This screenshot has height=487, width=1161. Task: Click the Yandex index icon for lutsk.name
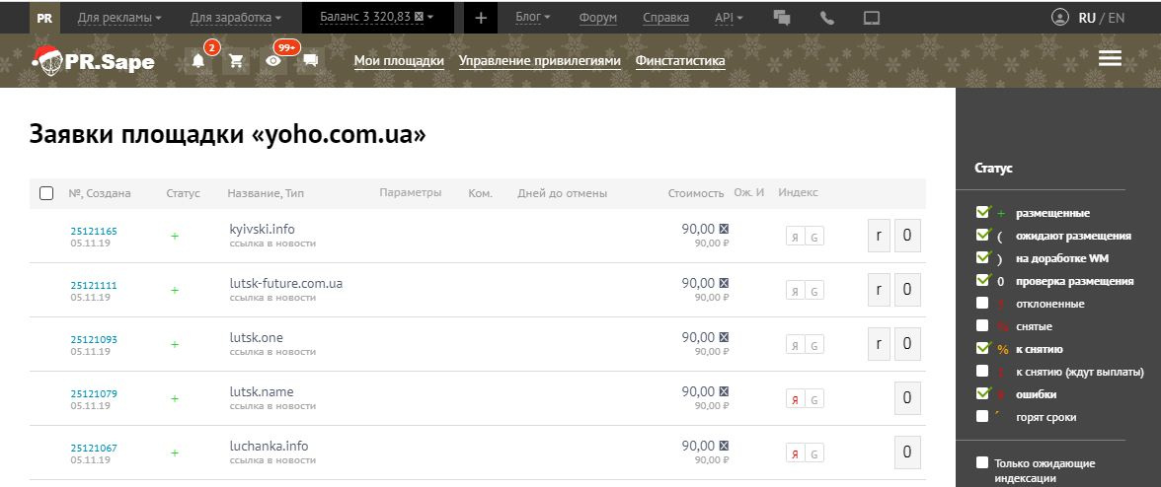click(796, 399)
